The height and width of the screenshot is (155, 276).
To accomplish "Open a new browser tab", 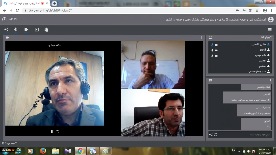I will click(x=54, y=3).
